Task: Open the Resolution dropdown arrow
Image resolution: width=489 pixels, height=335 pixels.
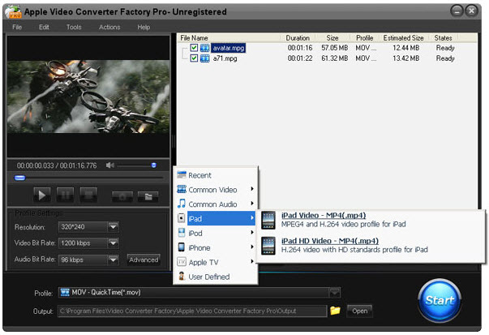Action: pos(113,227)
